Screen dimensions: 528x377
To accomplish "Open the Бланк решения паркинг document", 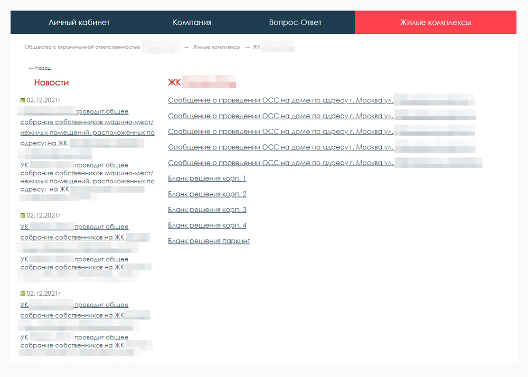I will pos(209,241).
